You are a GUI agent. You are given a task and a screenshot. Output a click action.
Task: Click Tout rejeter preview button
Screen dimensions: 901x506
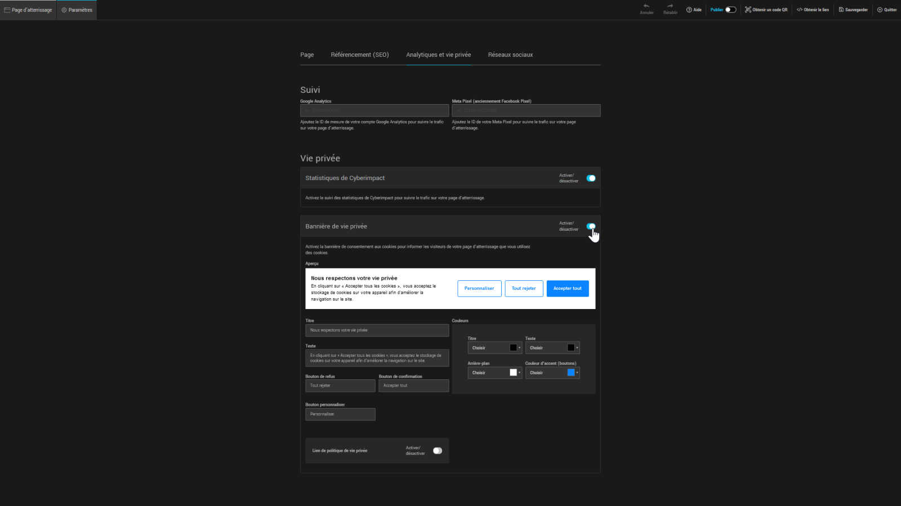pos(524,288)
